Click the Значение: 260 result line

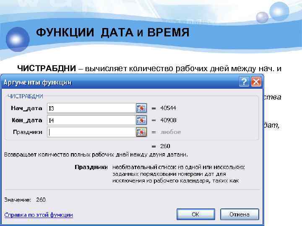[x=25, y=200]
